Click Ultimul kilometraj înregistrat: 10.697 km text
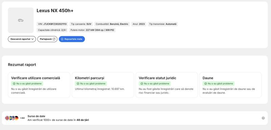Screen dimensions: 271x130 [x=100, y=89]
